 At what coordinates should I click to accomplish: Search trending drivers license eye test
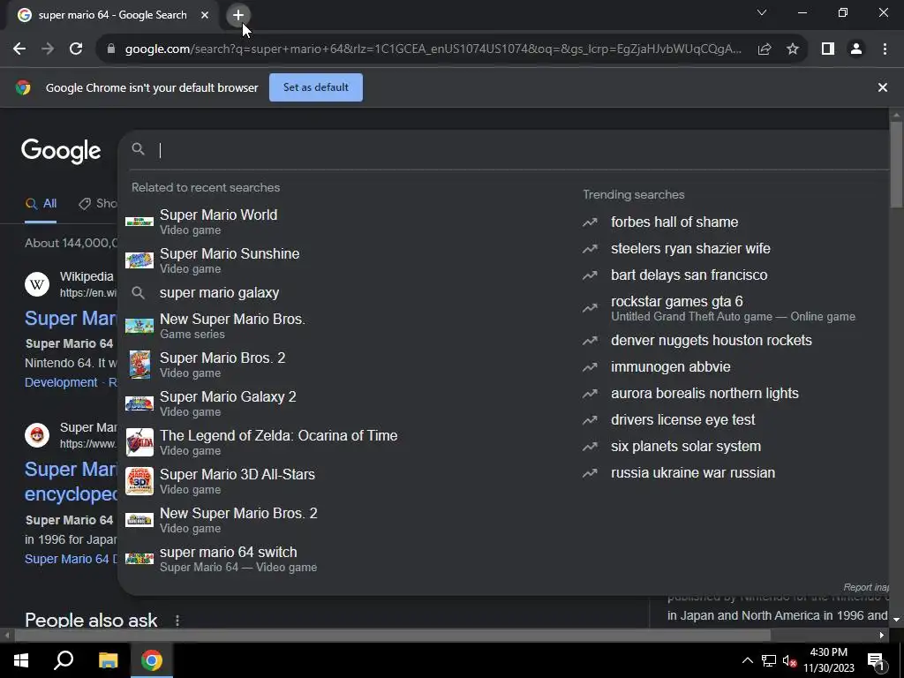(682, 419)
